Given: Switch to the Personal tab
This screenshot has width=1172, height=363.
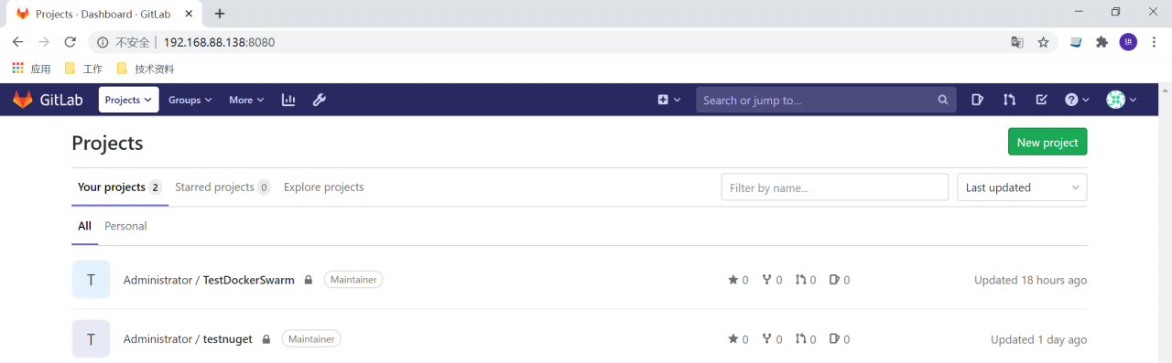Looking at the screenshot, I should coord(125,226).
